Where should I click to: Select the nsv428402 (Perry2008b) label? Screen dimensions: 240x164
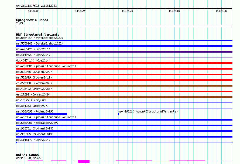[34, 89]
